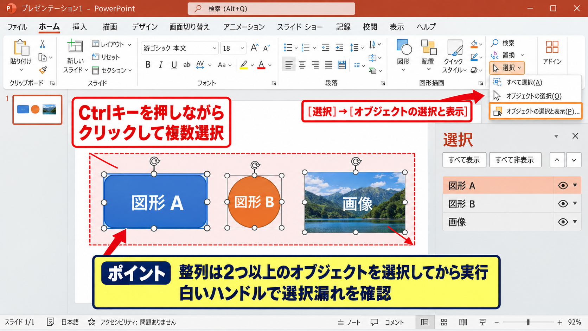Toggle visibility eye for 図形 B
The image size is (588, 331).
tap(563, 204)
